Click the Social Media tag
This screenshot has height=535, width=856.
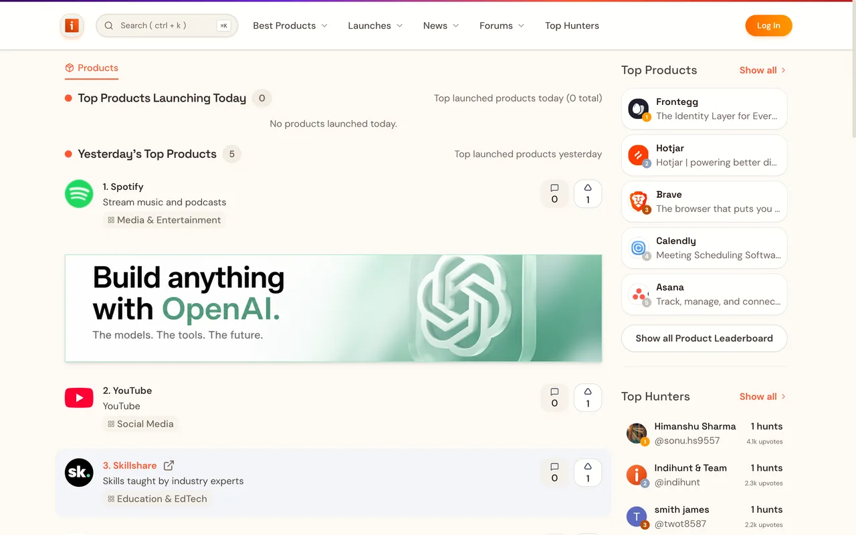[x=140, y=424]
